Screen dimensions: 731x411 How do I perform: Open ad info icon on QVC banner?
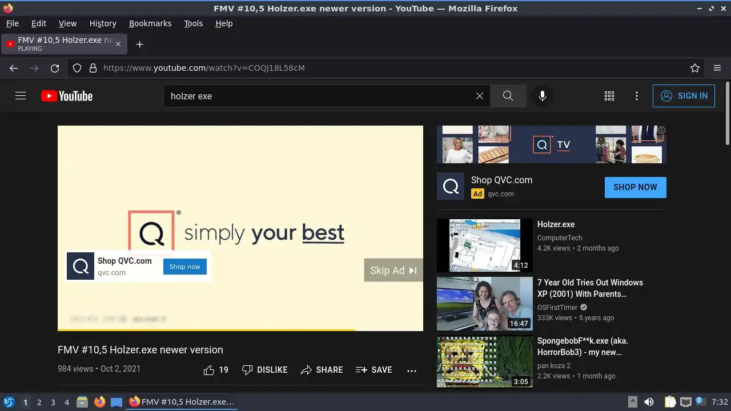click(662, 130)
